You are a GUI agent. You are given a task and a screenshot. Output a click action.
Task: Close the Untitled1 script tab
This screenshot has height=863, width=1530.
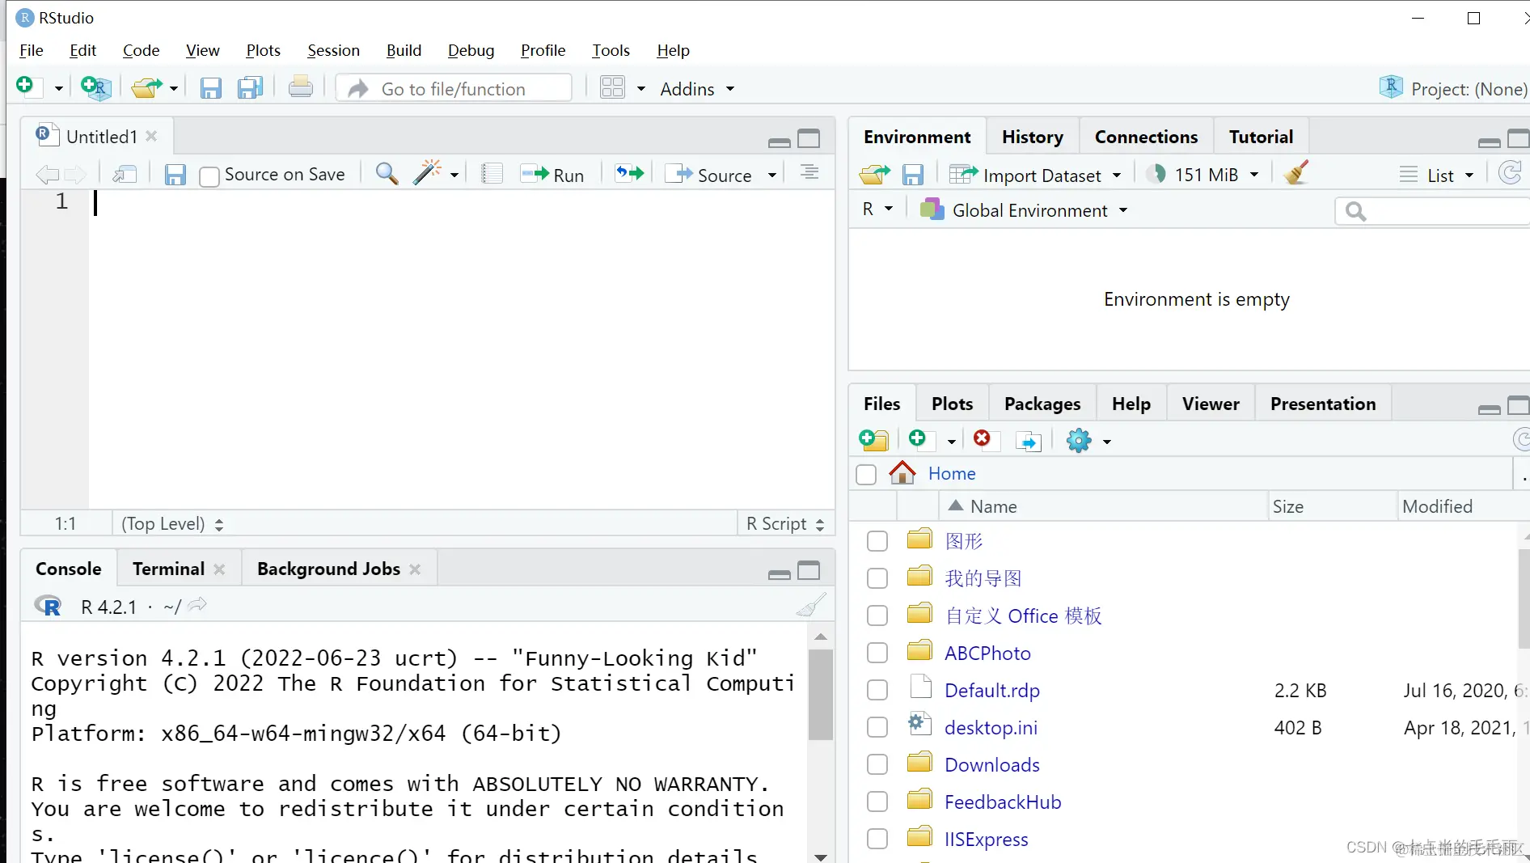click(151, 136)
